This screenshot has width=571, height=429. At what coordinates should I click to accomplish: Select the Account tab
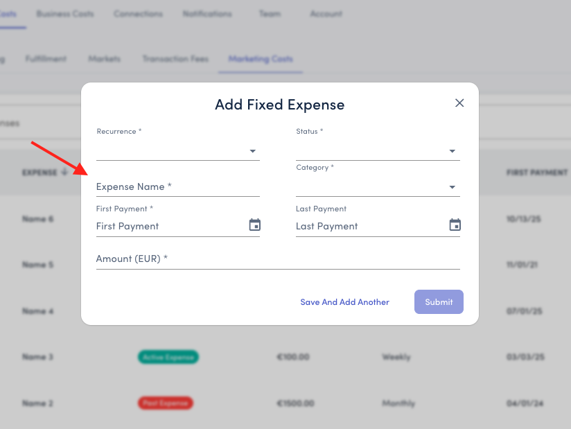point(326,14)
